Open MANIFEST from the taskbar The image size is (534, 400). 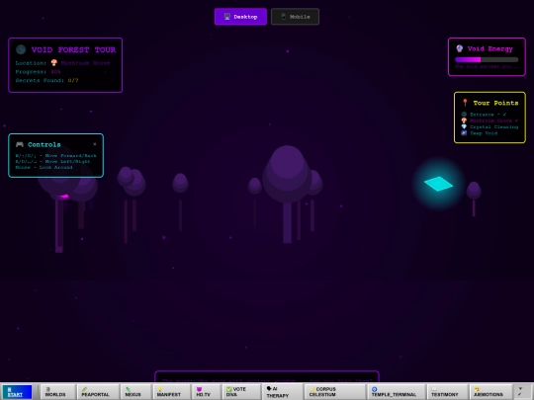point(171,392)
